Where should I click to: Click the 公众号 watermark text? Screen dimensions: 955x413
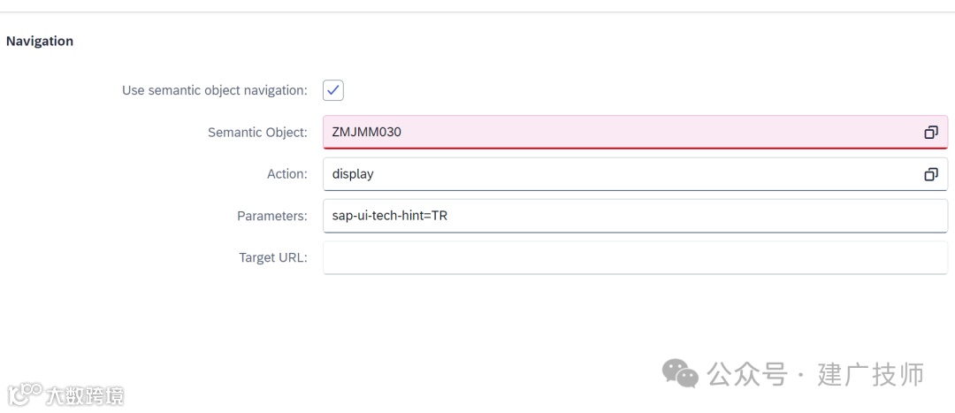point(746,374)
